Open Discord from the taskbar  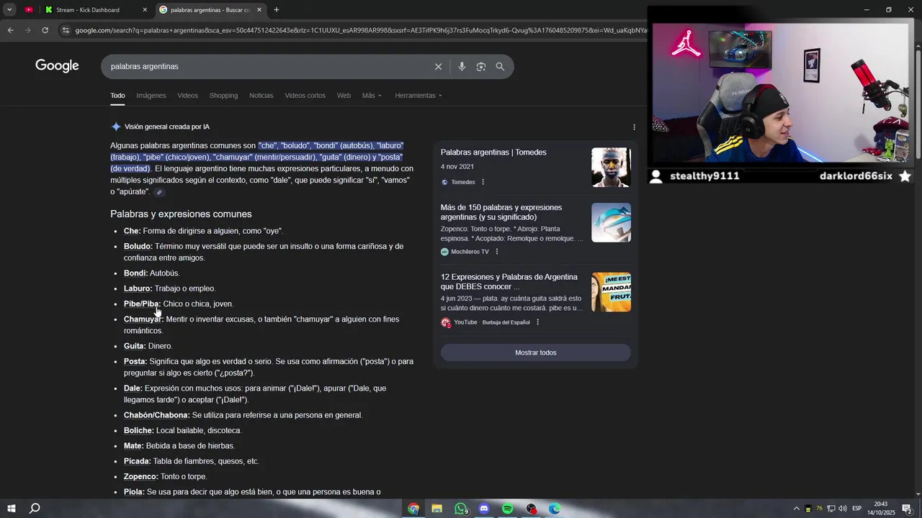(484, 509)
